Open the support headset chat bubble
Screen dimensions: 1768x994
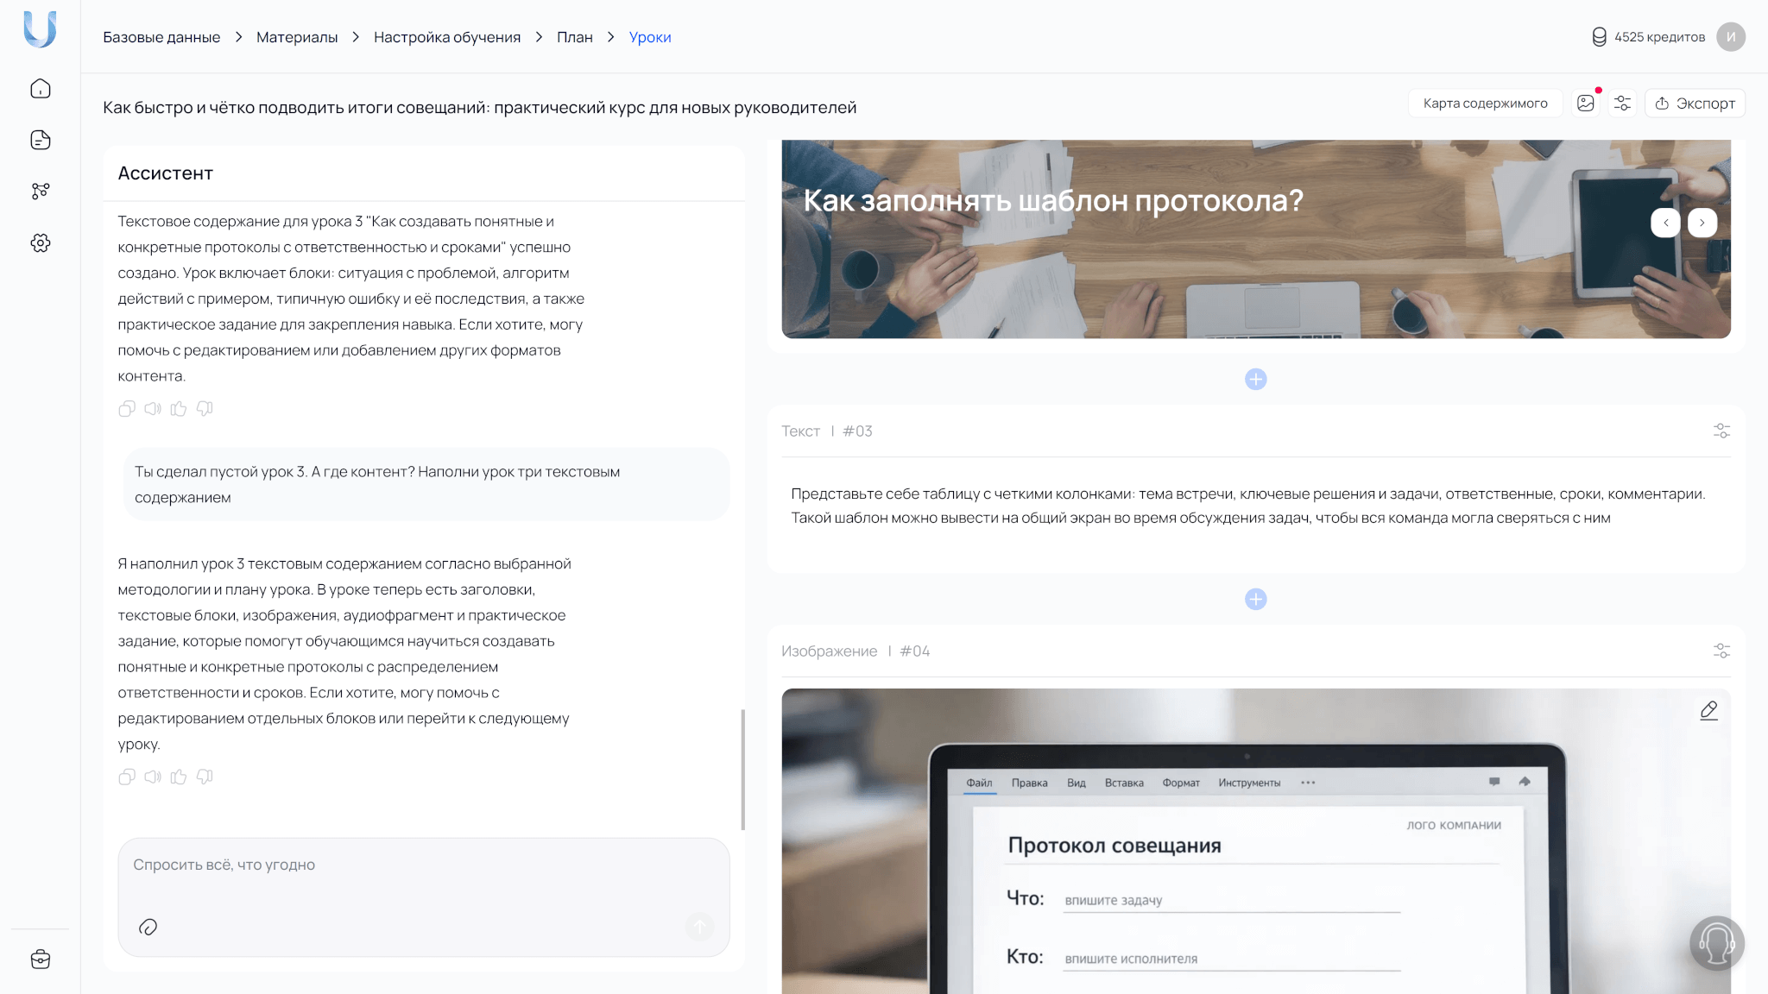pyautogui.click(x=1716, y=943)
